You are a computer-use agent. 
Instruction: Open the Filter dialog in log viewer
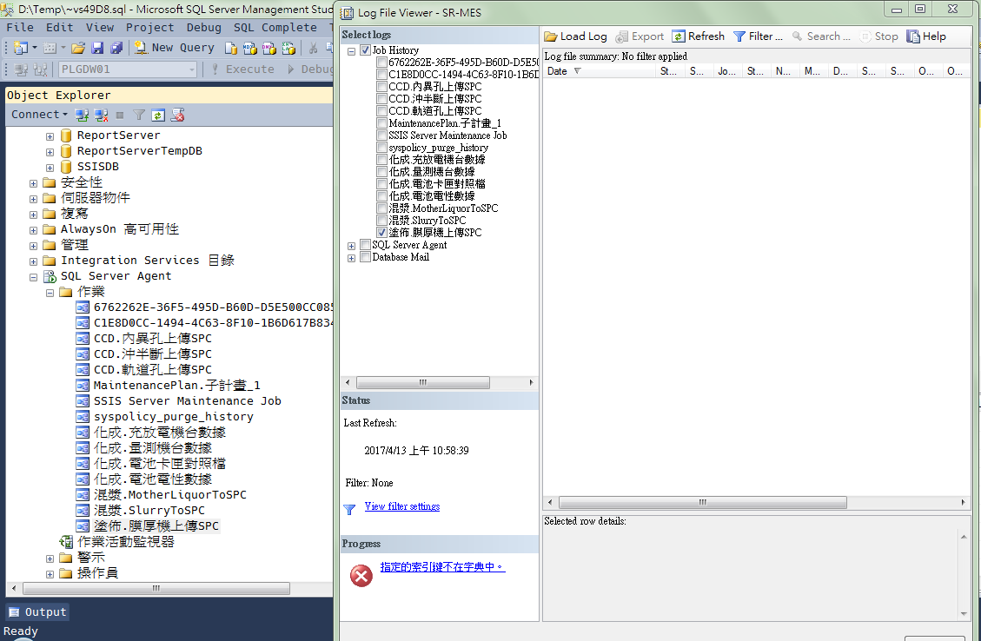pos(757,36)
